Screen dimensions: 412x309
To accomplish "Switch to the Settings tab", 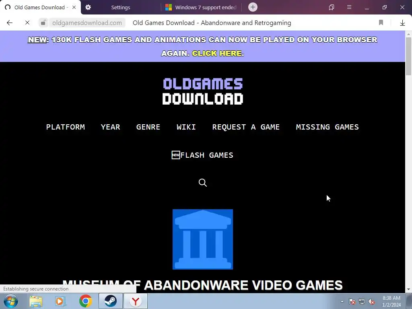I will [x=121, y=7].
